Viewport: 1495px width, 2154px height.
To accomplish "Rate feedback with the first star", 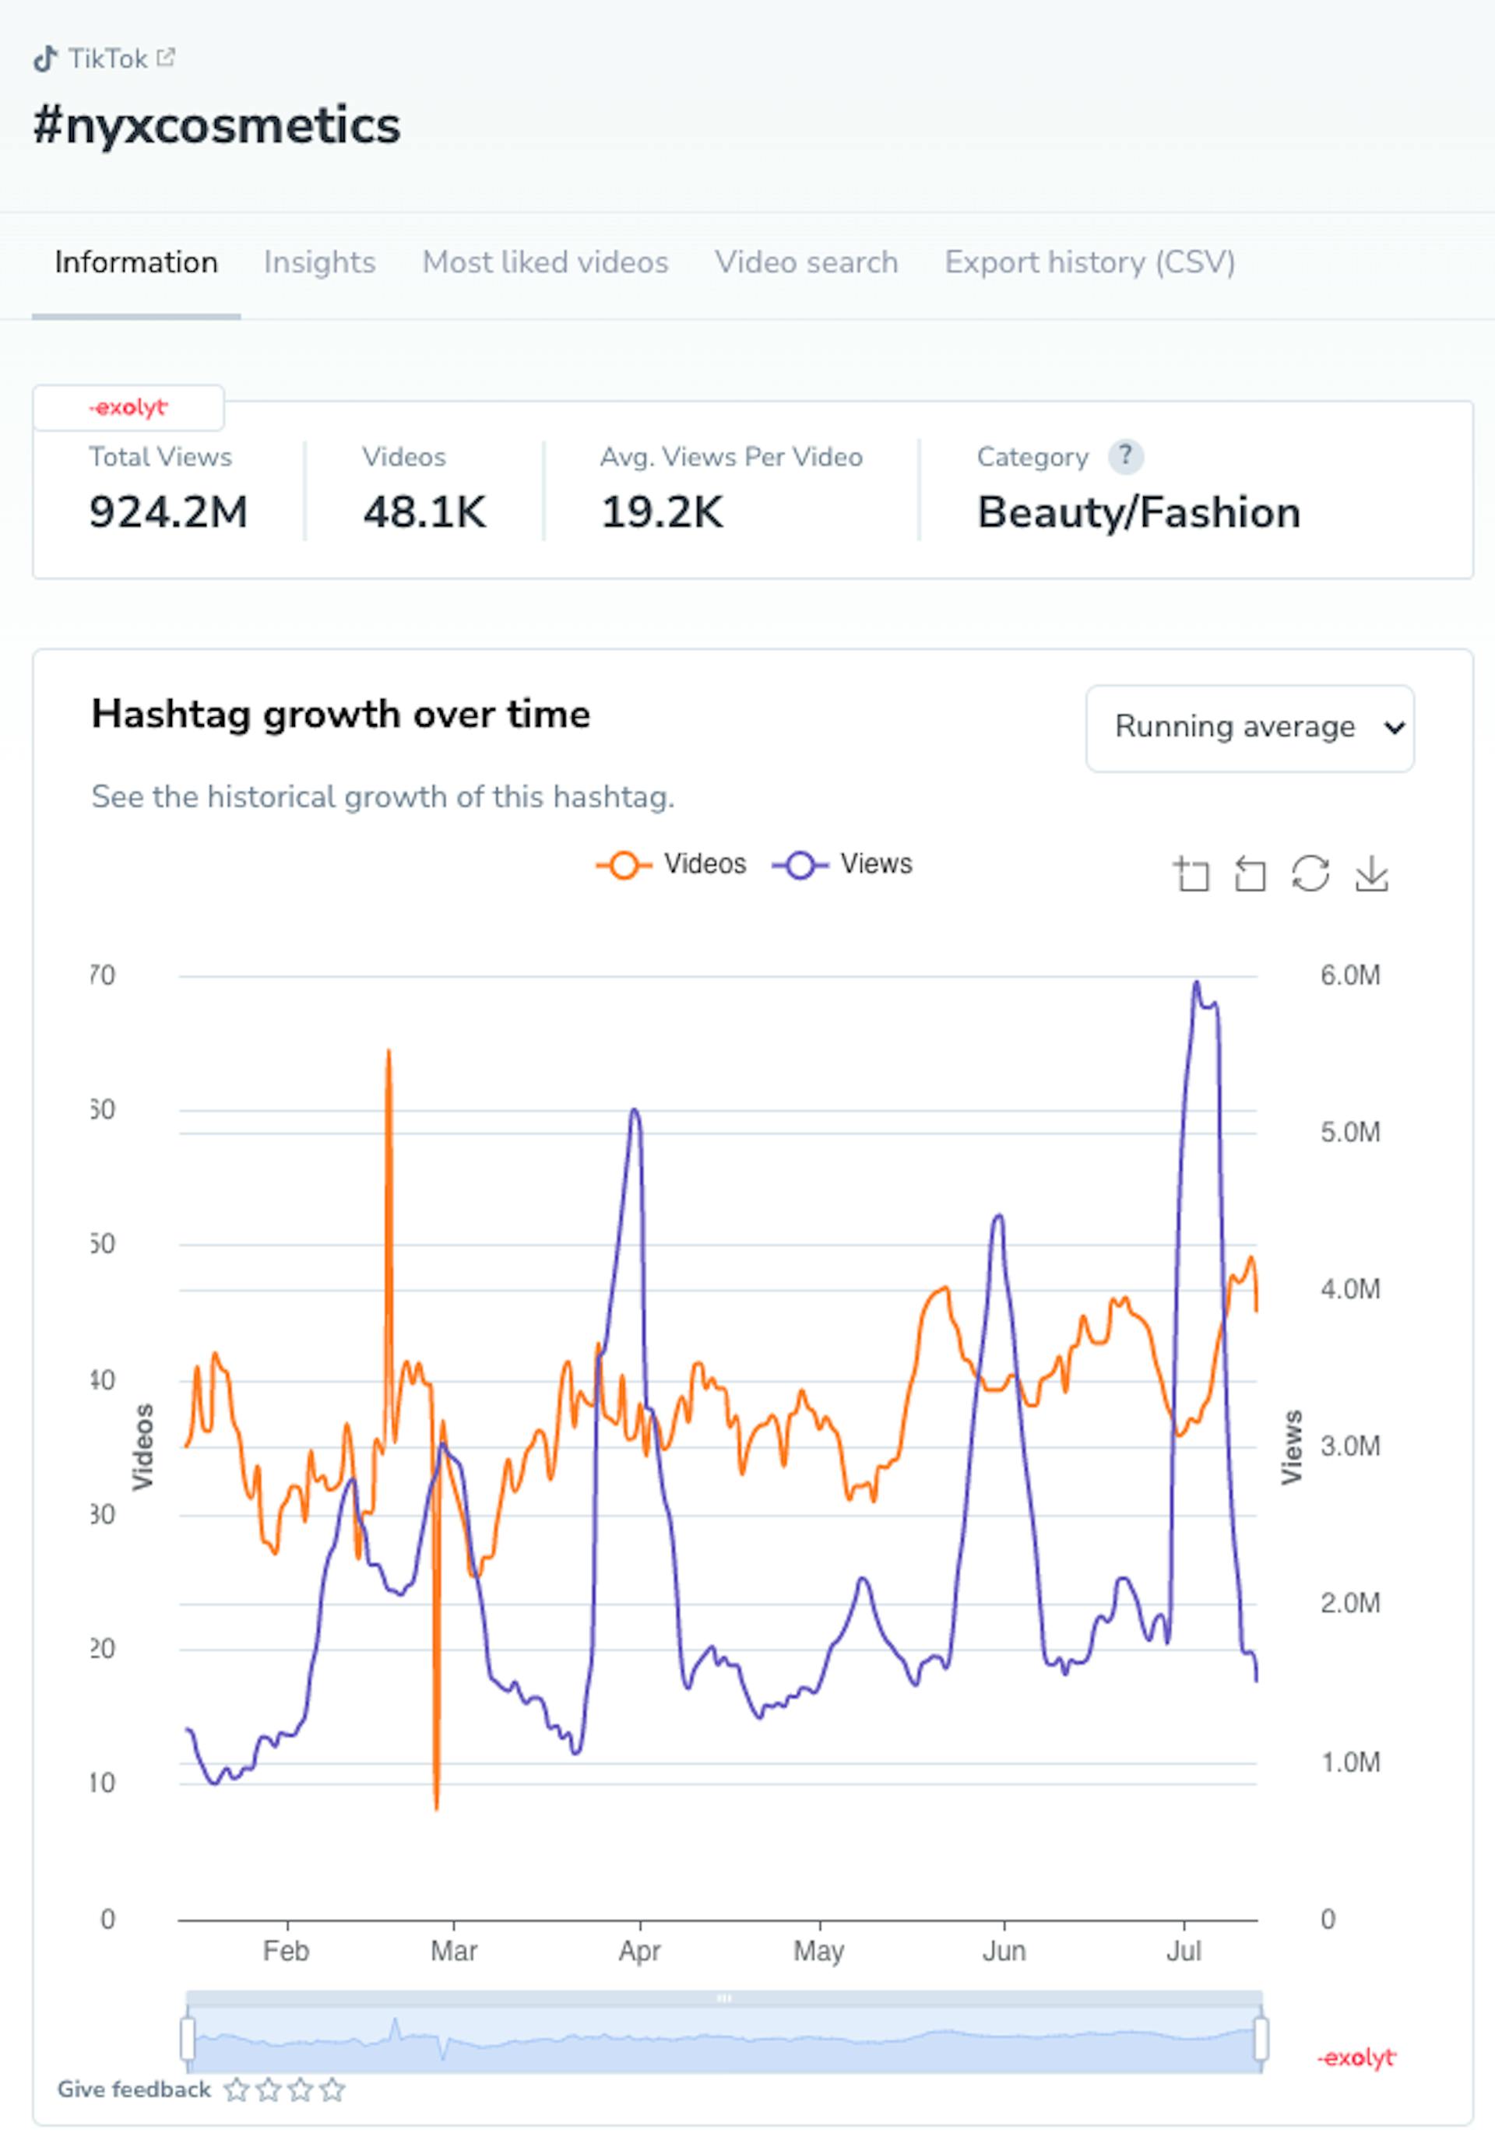I will (x=237, y=2089).
